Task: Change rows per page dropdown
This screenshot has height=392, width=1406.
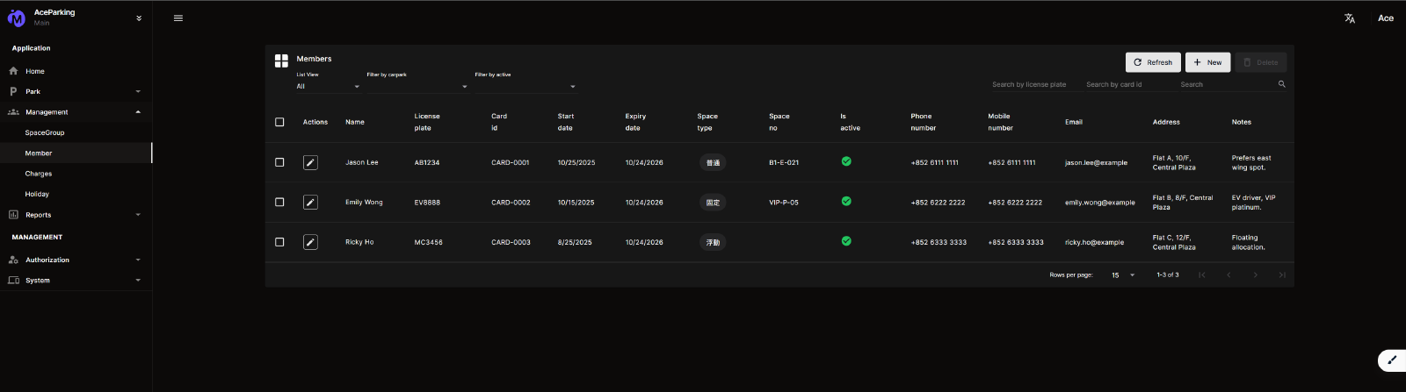Action: click(x=1122, y=275)
